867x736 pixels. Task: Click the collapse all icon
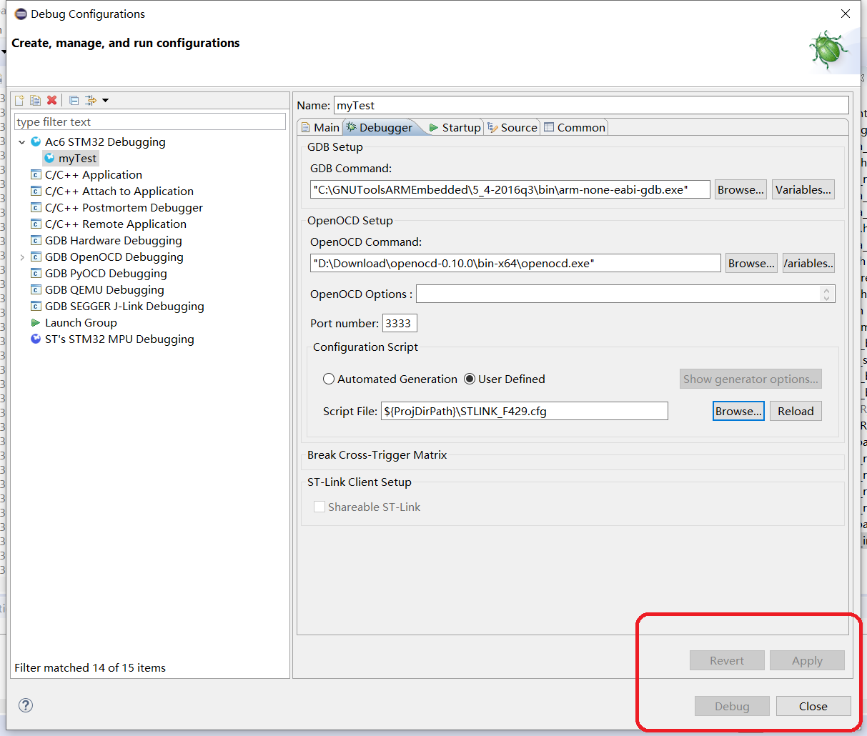pyautogui.click(x=74, y=100)
